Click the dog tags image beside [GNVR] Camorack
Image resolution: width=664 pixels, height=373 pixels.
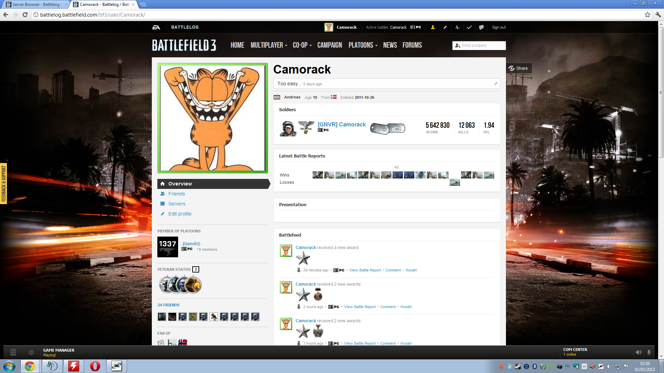(x=388, y=128)
